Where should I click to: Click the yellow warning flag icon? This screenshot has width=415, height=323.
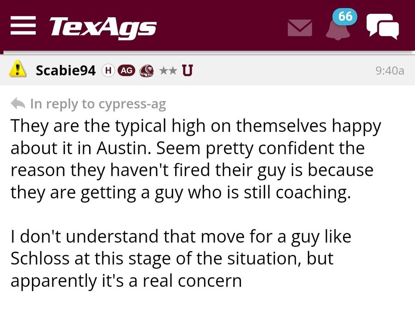click(18, 69)
